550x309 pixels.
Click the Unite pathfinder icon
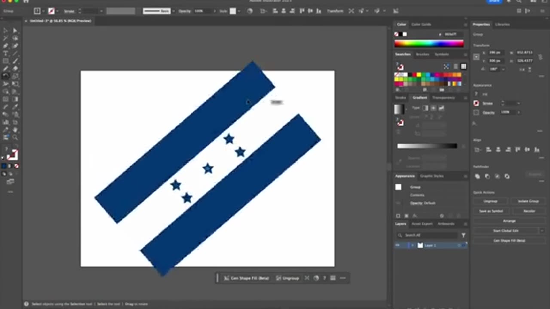[477, 176]
